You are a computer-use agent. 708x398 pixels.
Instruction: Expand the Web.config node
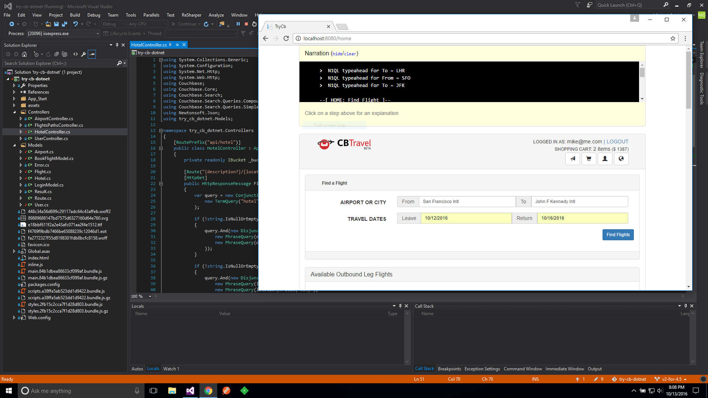click(x=14, y=318)
